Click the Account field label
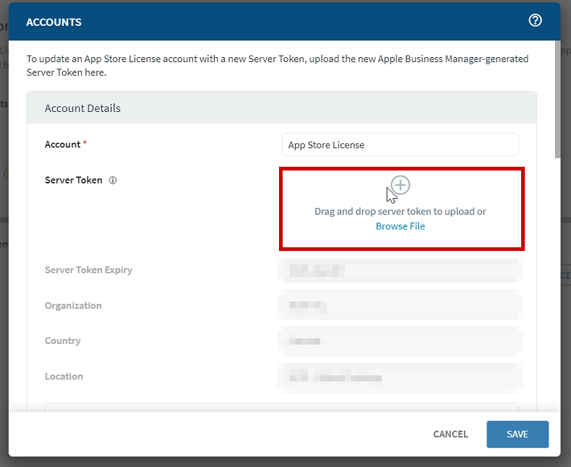This screenshot has height=467, width=571. [63, 145]
